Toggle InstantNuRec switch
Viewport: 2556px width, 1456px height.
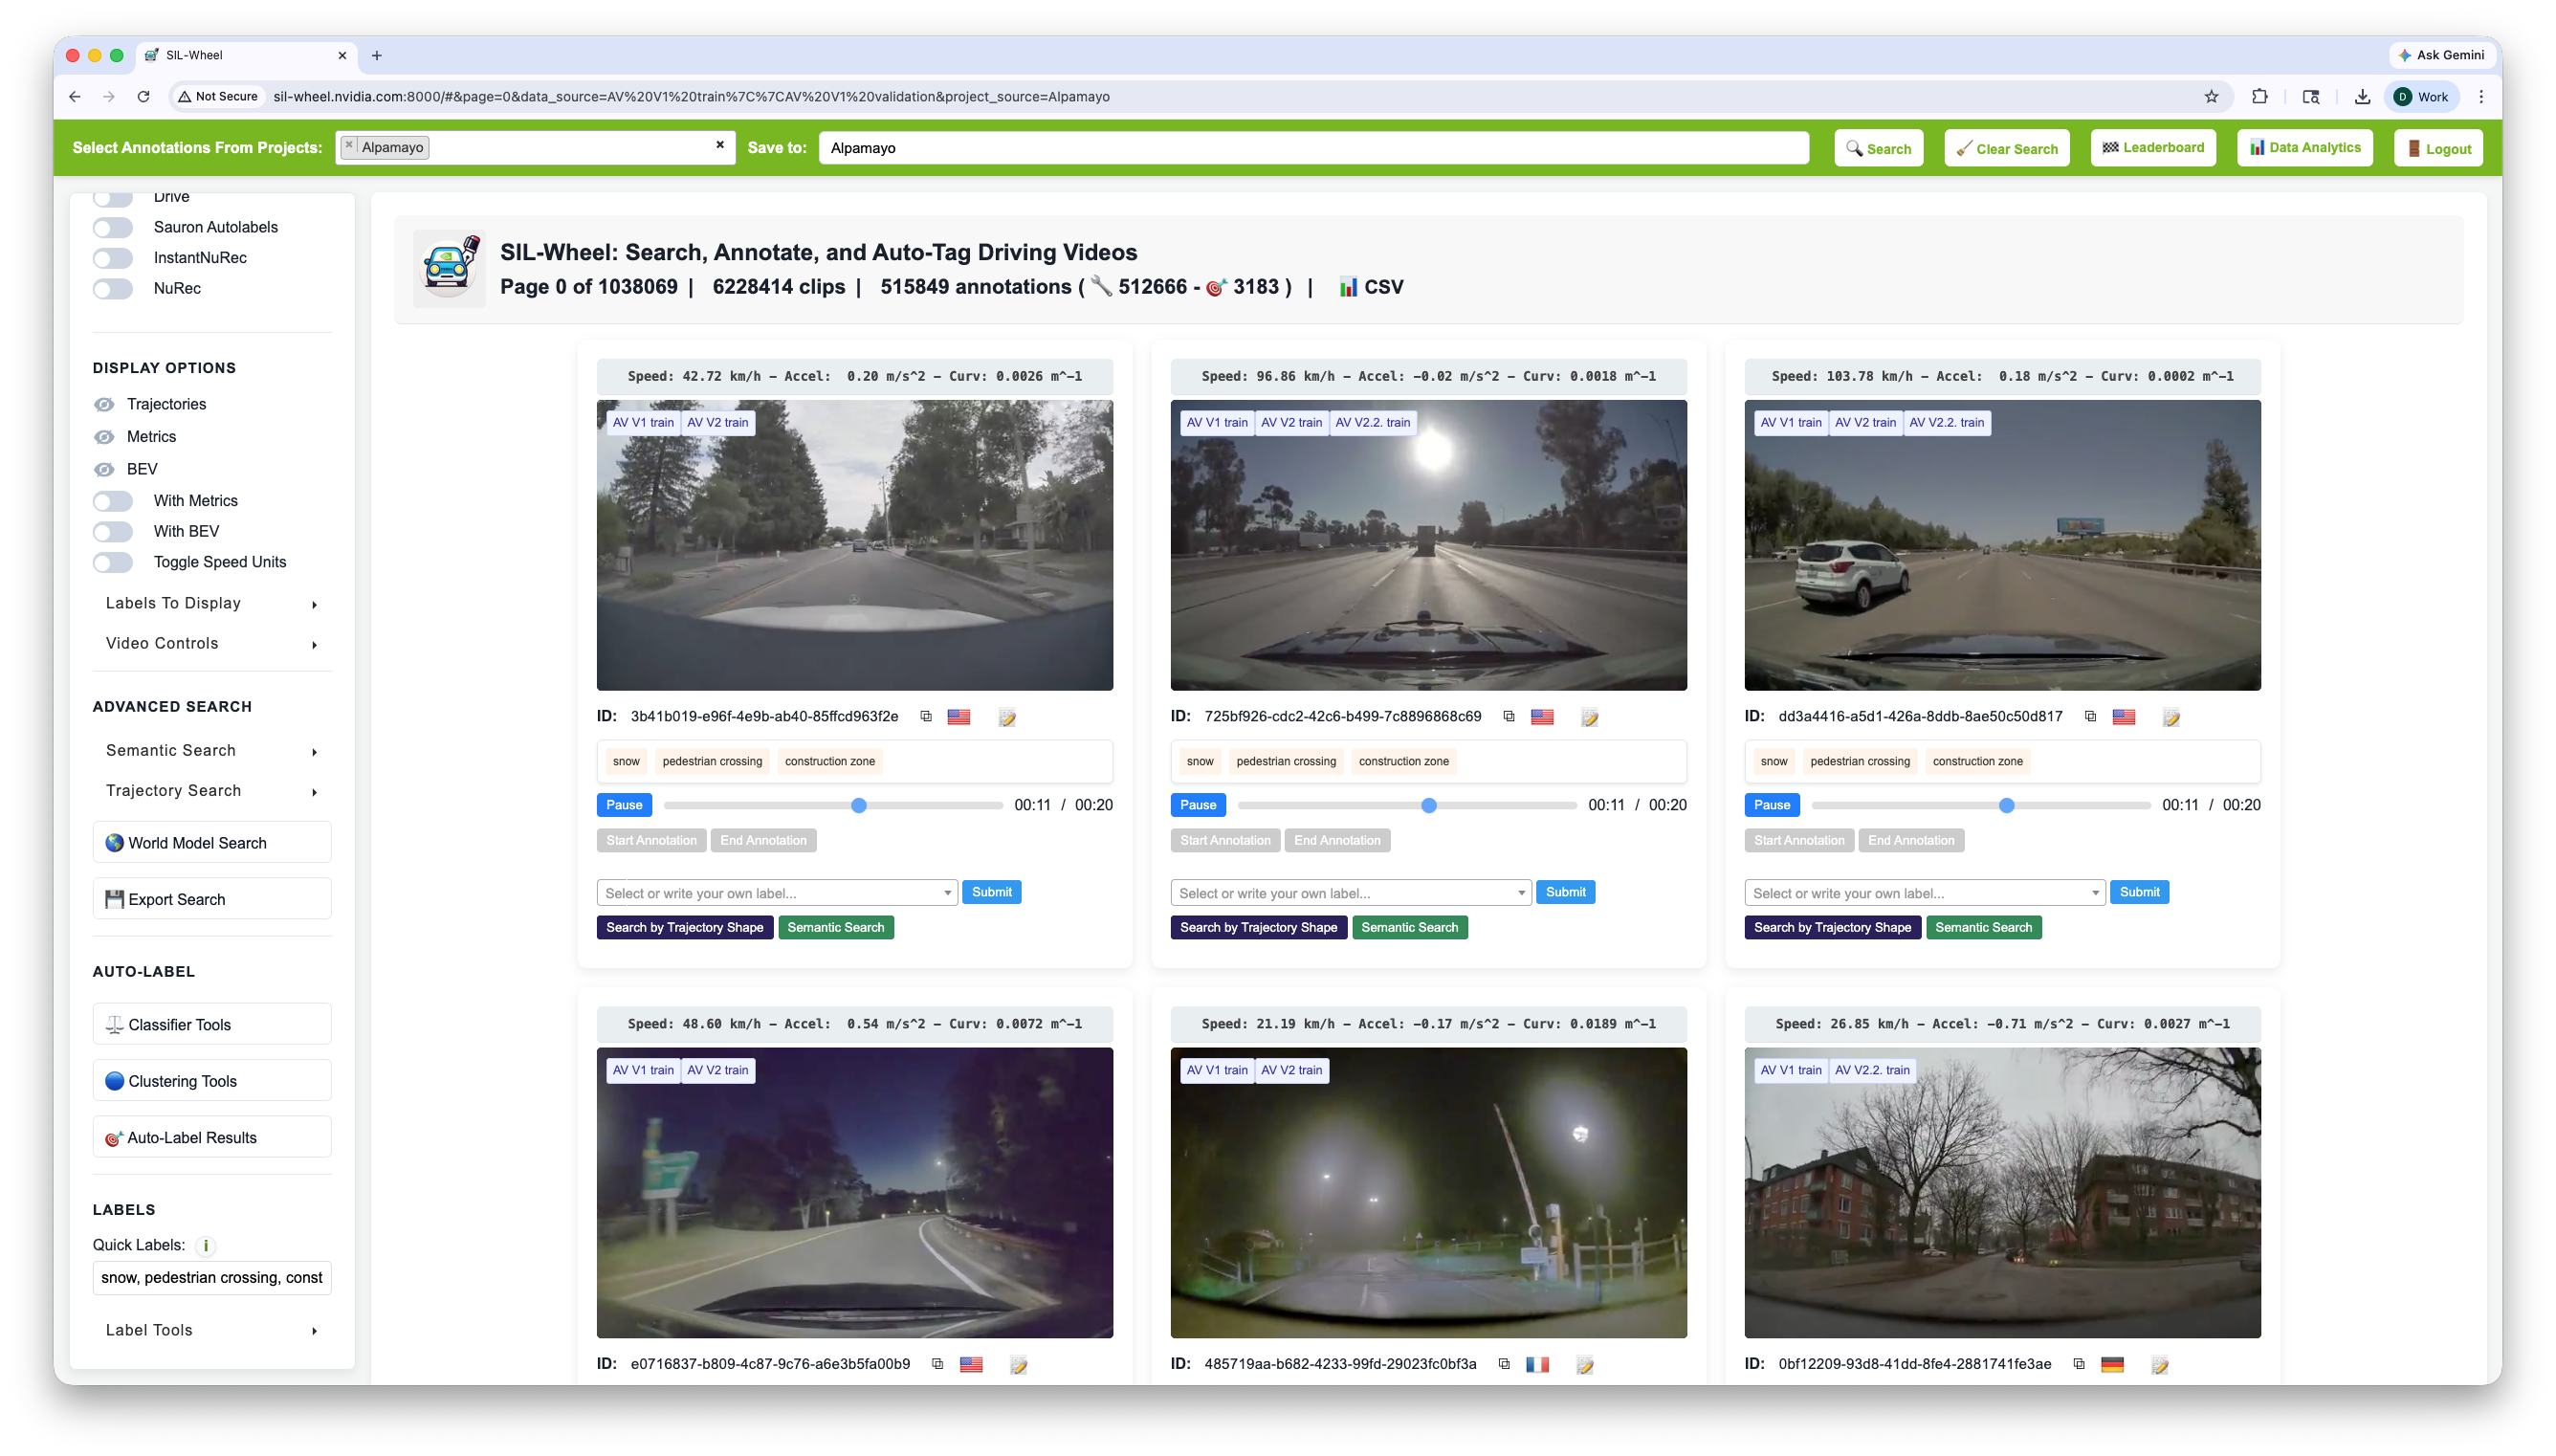click(113, 257)
